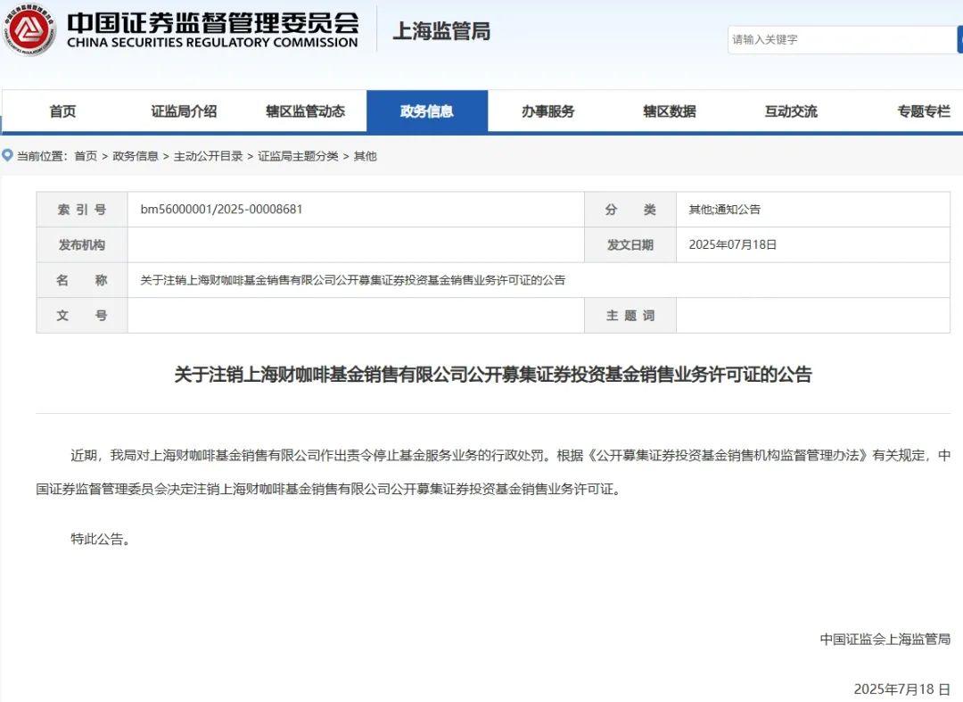This screenshot has width=963, height=702.
Task: Select the 政务信息 navigation tab
Action: click(431, 111)
